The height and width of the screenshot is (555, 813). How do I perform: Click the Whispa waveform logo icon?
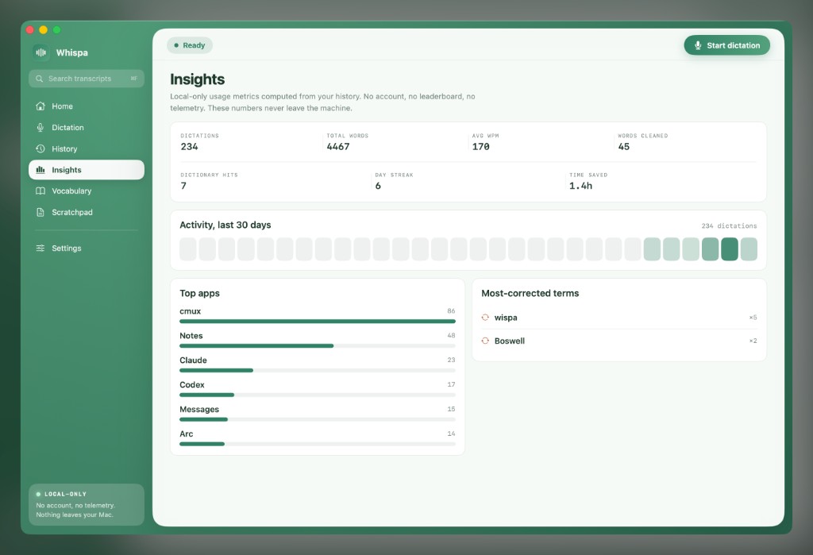coord(41,52)
